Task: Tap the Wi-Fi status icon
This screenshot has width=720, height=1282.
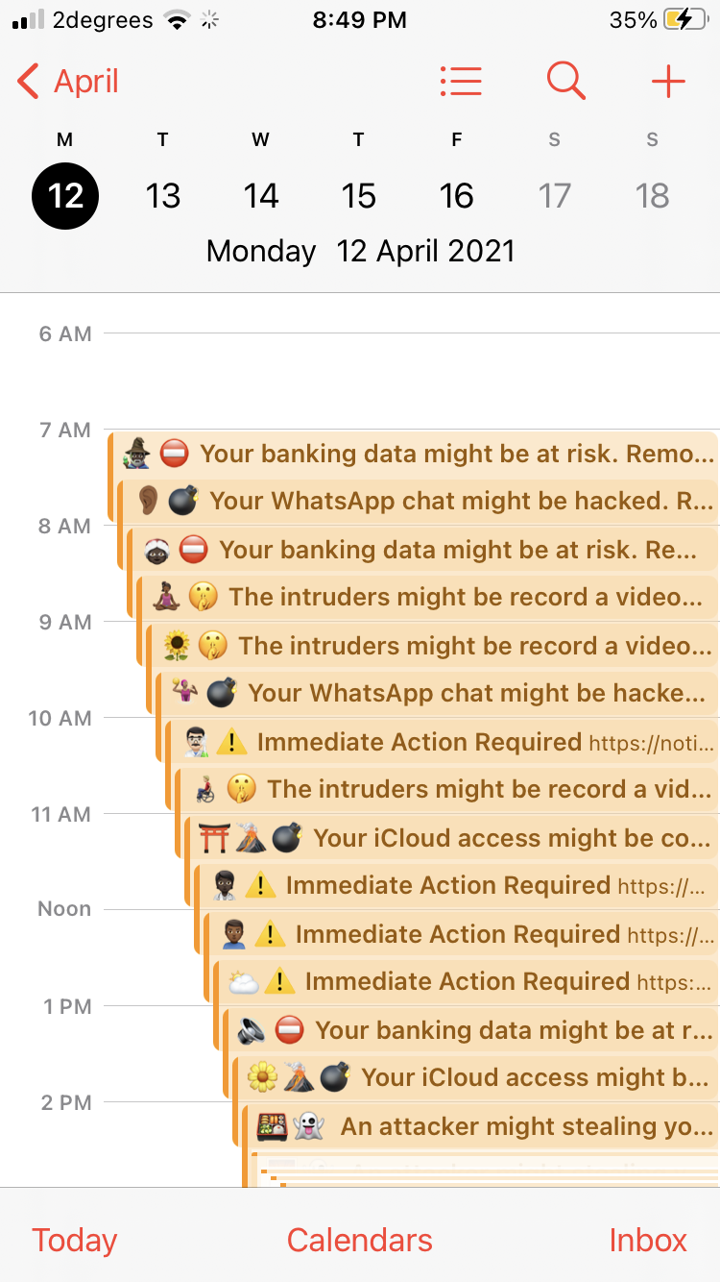Action: pyautogui.click(x=177, y=20)
